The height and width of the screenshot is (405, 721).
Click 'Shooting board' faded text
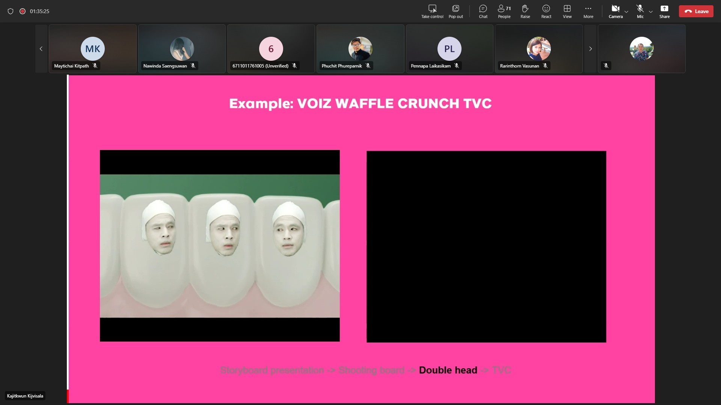pos(371,370)
